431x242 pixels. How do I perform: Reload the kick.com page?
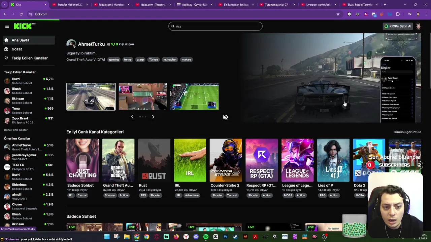(x=21, y=14)
